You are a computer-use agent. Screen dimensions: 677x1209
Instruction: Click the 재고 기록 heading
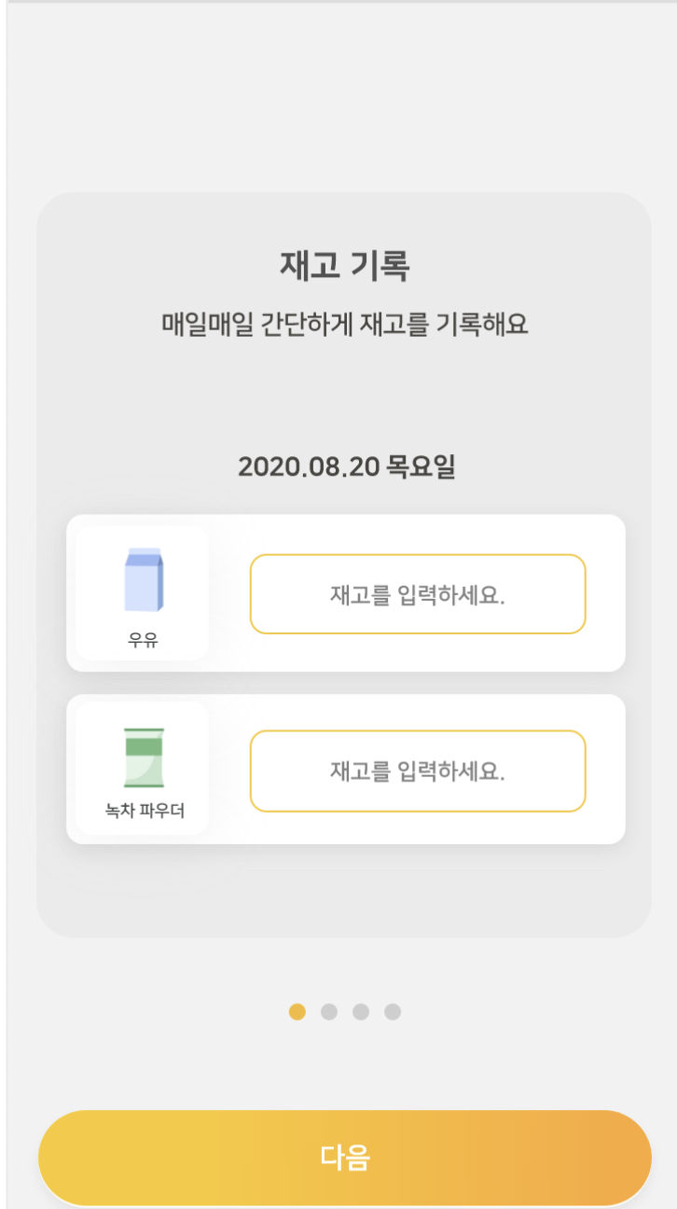pyautogui.click(x=344, y=267)
